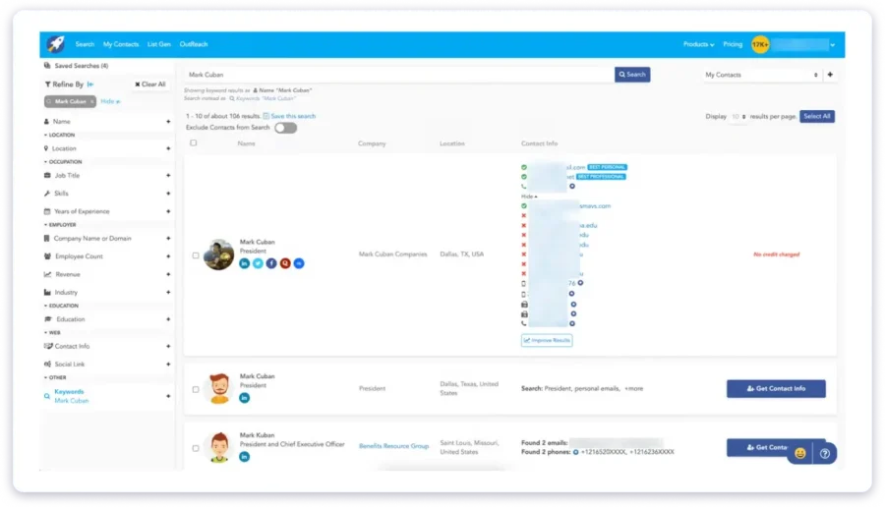Check the box for Mark Kuban
The image size is (885, 508).
point(196,448)
